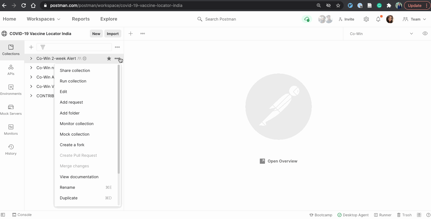This screenshot has height=219, width=431.
Task: Toggle the star on Co-Win 2-week Alert
Action: [109, 58]
